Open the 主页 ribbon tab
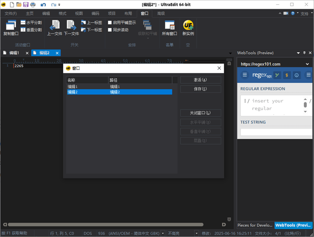The width and height of the screenshot is (314, 237). pyautogui.click(x=29, y=14)
